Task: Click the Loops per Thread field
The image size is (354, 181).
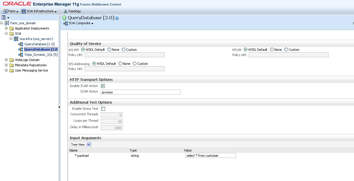Action: pos(112,121)
